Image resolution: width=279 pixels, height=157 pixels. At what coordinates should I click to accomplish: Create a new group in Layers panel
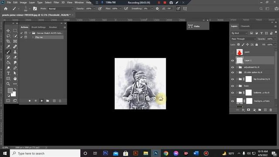point(260,110)
